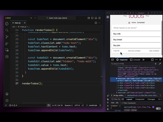Change the flexbox overlay color swatch
Screen dimensions: 163x122
click(153, 107)
